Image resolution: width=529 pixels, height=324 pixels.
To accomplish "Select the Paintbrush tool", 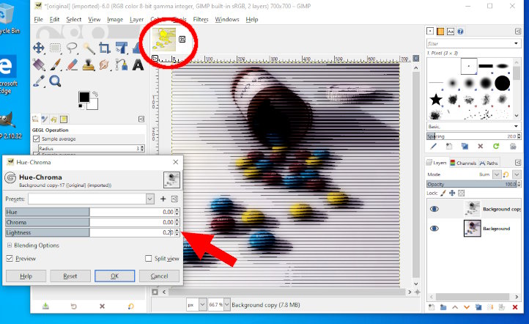I will tap(56, 65).
